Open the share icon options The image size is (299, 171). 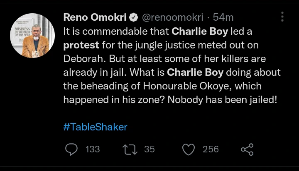[248, 149]
